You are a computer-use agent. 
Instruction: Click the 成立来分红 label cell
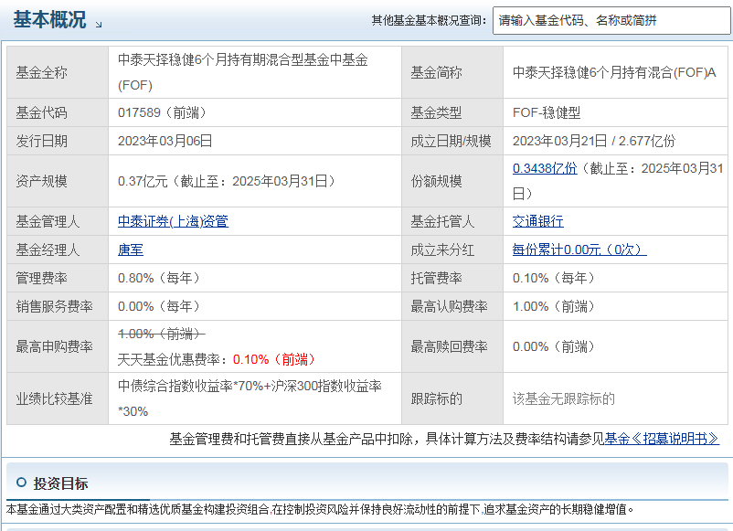click(x=452, y=250)
